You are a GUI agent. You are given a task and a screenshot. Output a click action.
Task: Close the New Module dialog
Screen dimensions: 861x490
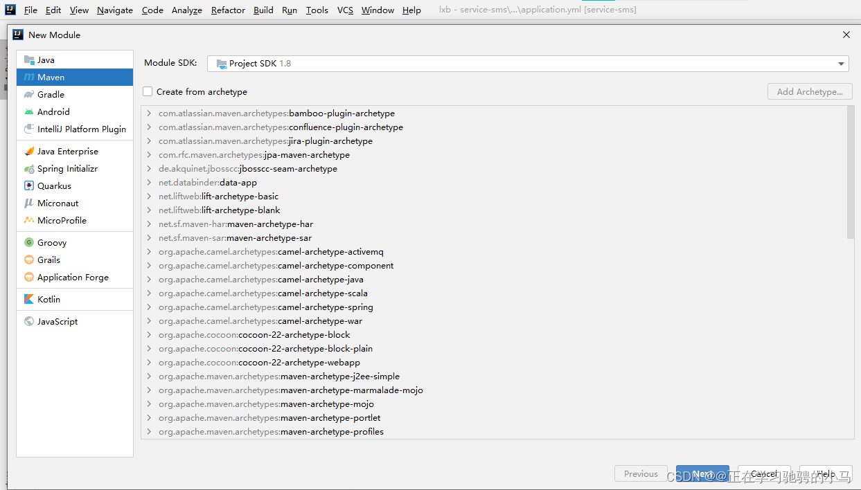pos(846,35)
